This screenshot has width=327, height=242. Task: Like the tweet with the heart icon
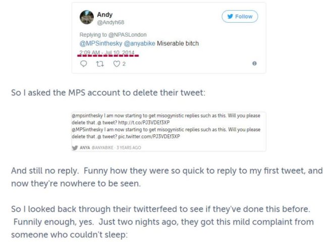[x=116, y=63]
